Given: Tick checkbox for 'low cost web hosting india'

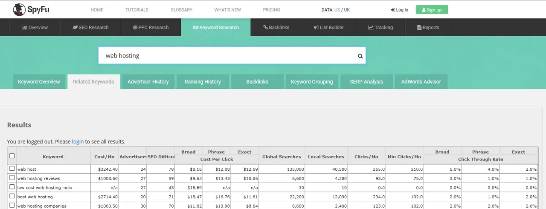Looking at the screenshot, I should 12,187.
